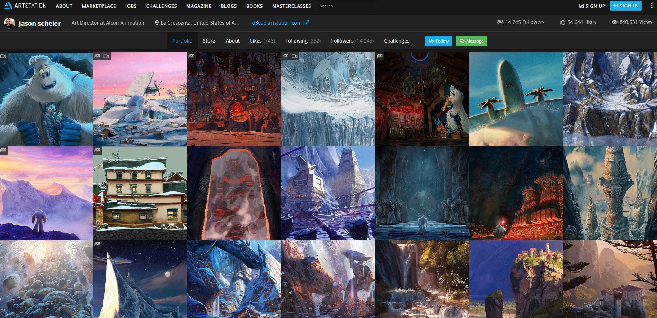Screen dimensions: 657x318
Task: Open the vertical three-dot more menu
Action: tap(652, 6)
